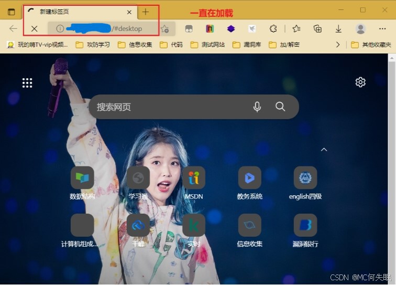Open the purple diamond extension icon
This screenshot has height=285, width=396.
[231, 29]
